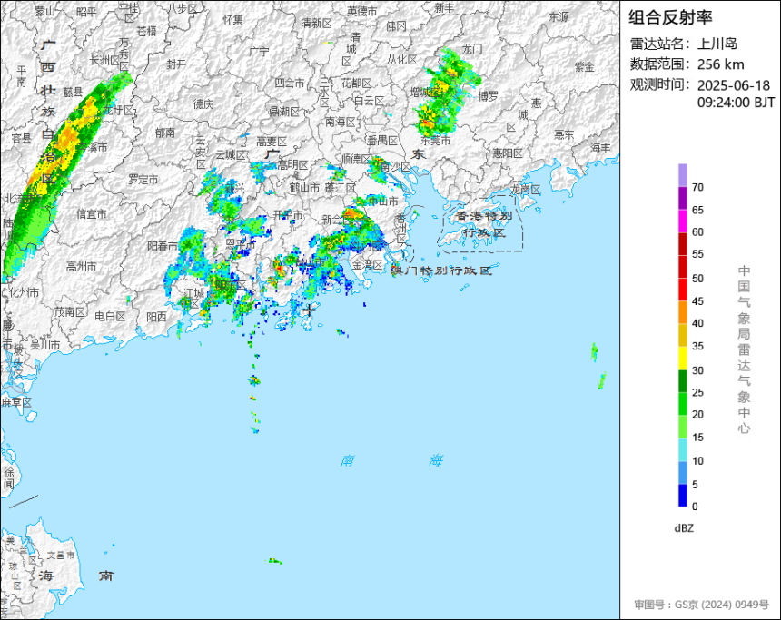Select the data range value 256 km
781x620 pixels.
720,64
